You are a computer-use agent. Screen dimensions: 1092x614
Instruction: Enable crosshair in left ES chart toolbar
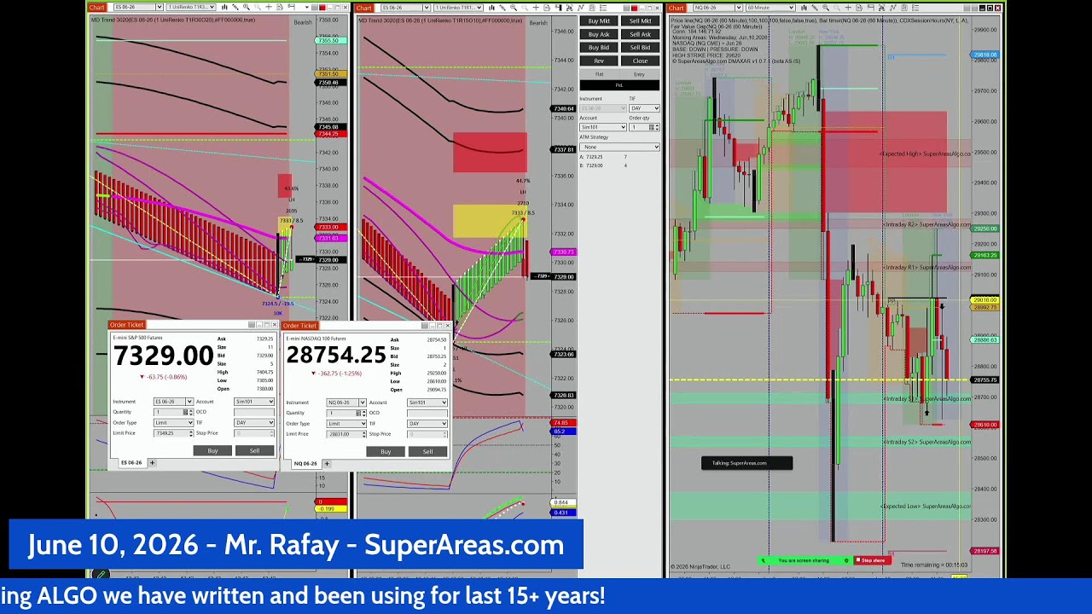pyautogui.click(x=269, y=8)
